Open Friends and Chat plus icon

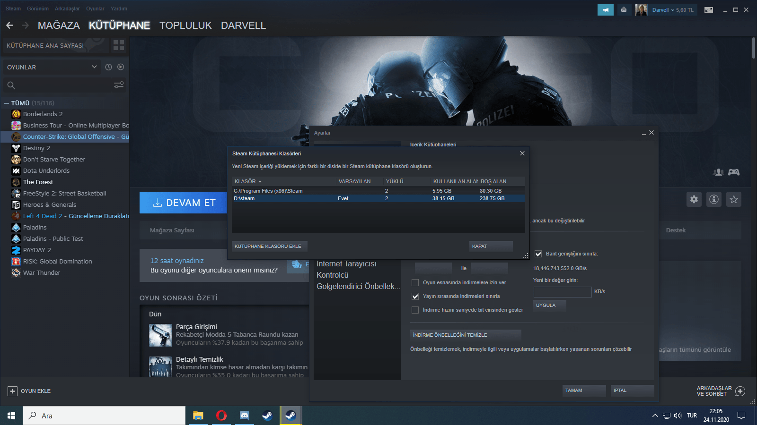click(740, 391)
